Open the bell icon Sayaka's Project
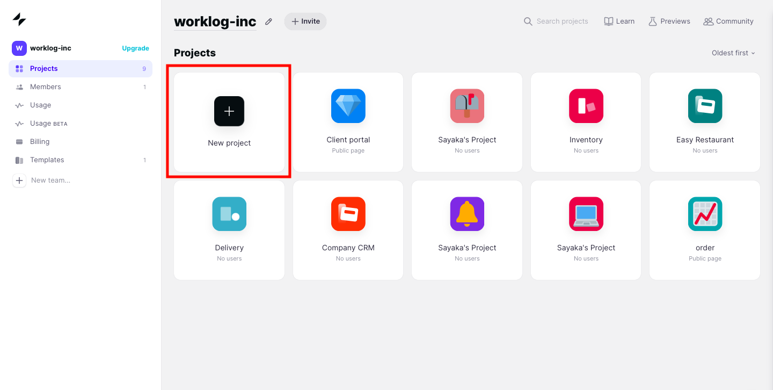The width and height of the screenshot is (773, 390). click(x=467, y=214)
